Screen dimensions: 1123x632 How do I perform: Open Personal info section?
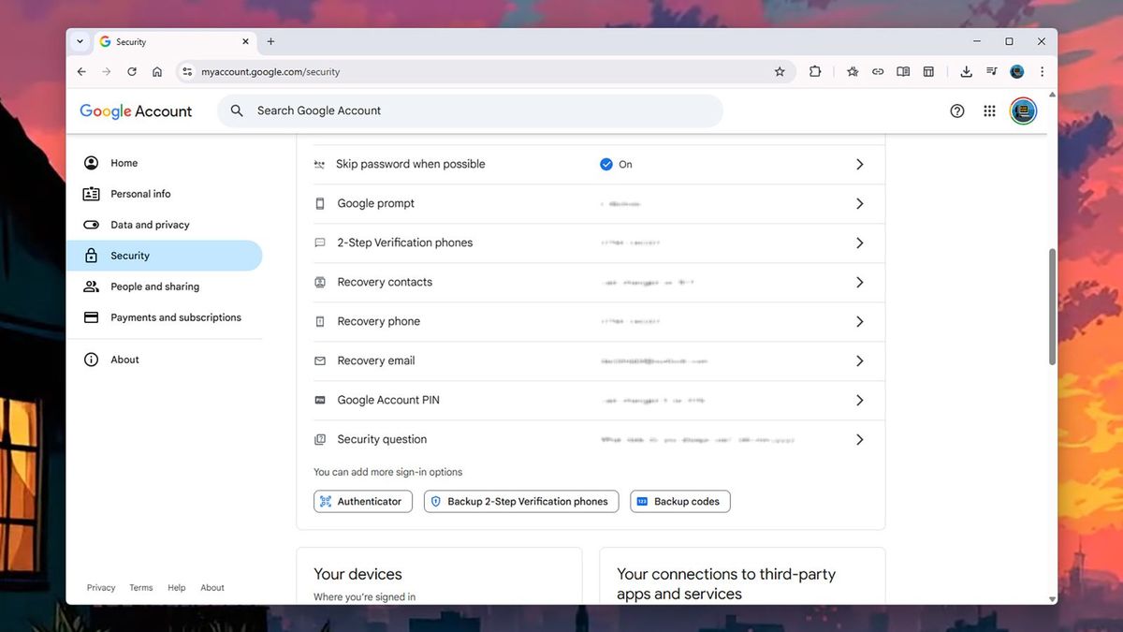165,194
